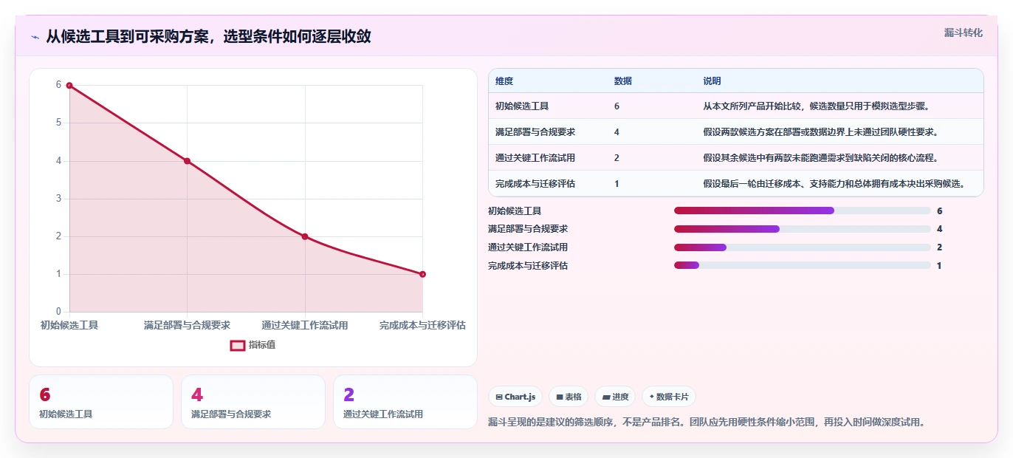This screenshot has height=458, width=1013.
Task: Click the chart data point for 通过关键工作流试用
Action: 305,236
